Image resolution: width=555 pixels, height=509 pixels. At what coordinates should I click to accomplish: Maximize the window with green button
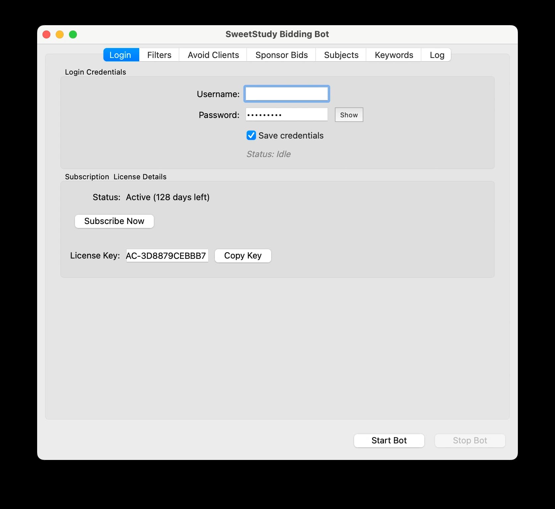click(73, 34)
